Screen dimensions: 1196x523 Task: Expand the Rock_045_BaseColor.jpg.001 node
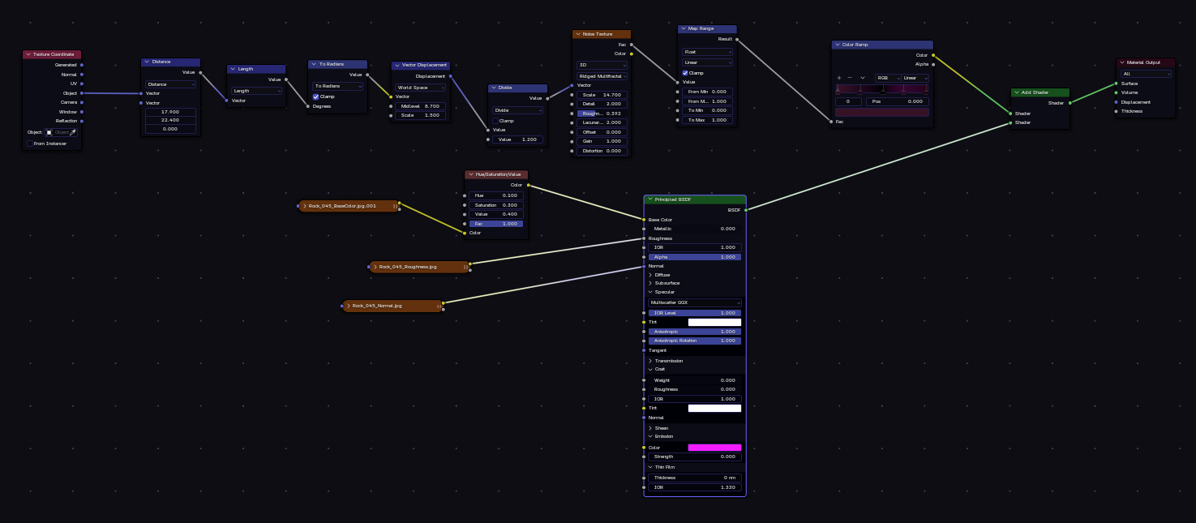pyautogui.click(x=305, y=206)
